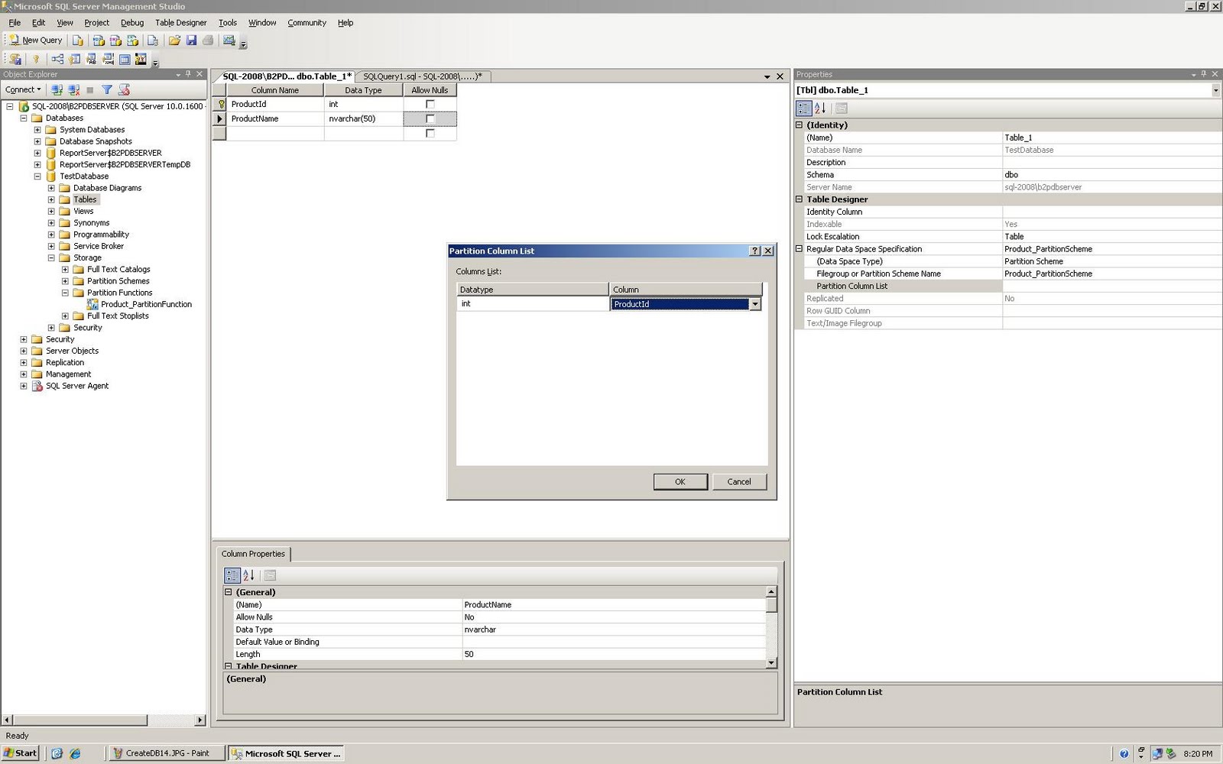The width and height of the screenshot is (1223, 764).
Task: Click the New Query button
Action: click(36, 40)
